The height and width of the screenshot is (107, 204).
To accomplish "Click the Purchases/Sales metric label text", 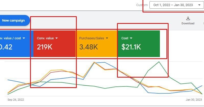I will click(x=92, y=38).
